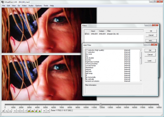Click the Frame 117932 position field
This screenshot has width=164, height=117.
74,110
